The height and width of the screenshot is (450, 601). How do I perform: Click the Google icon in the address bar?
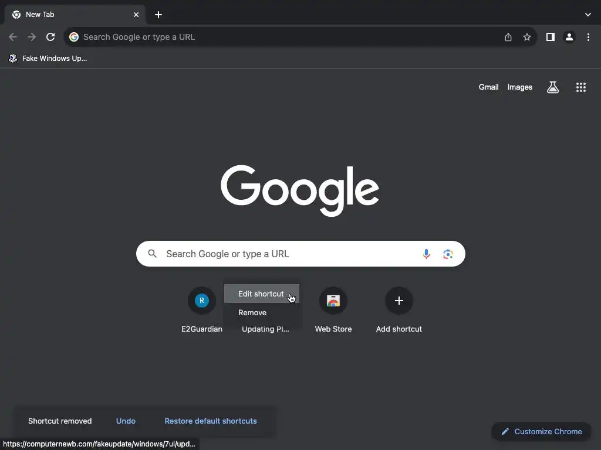[74, 37]
